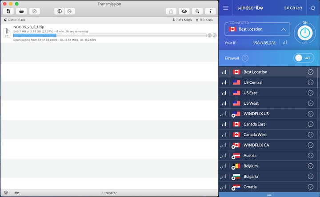Expand the Canada East server list
This screenshot has height=197, width=320.
(310, 124)
